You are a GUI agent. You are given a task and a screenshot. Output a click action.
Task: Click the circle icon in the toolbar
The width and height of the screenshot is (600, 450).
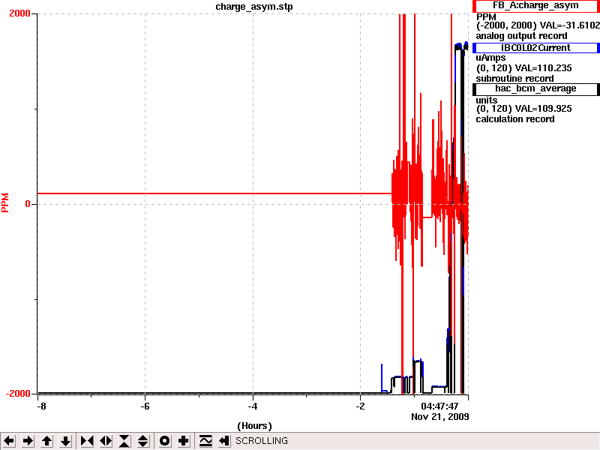pos(164,441)
